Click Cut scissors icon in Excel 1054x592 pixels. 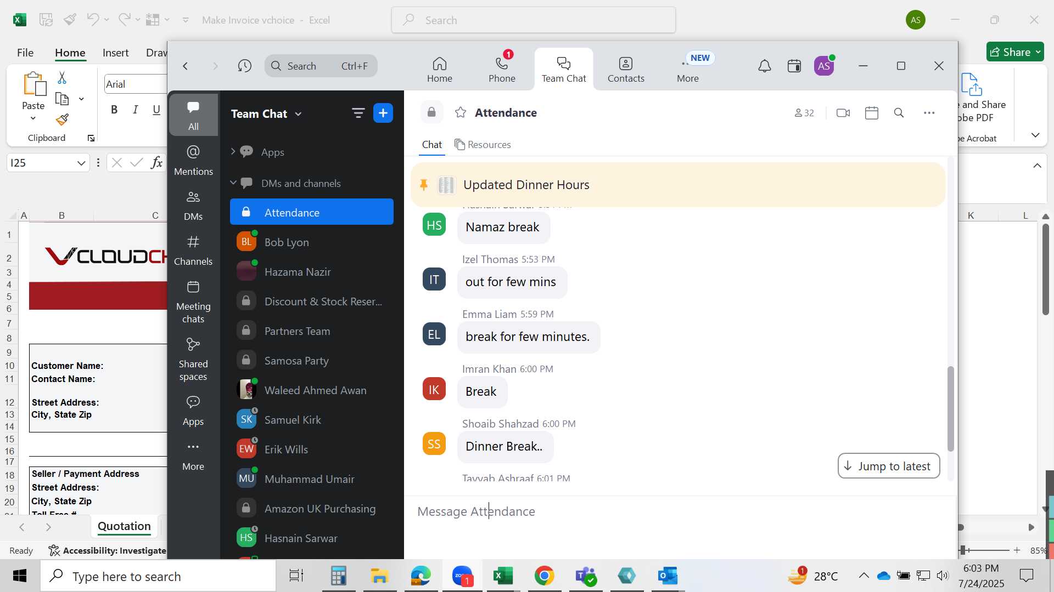(62, 78)
